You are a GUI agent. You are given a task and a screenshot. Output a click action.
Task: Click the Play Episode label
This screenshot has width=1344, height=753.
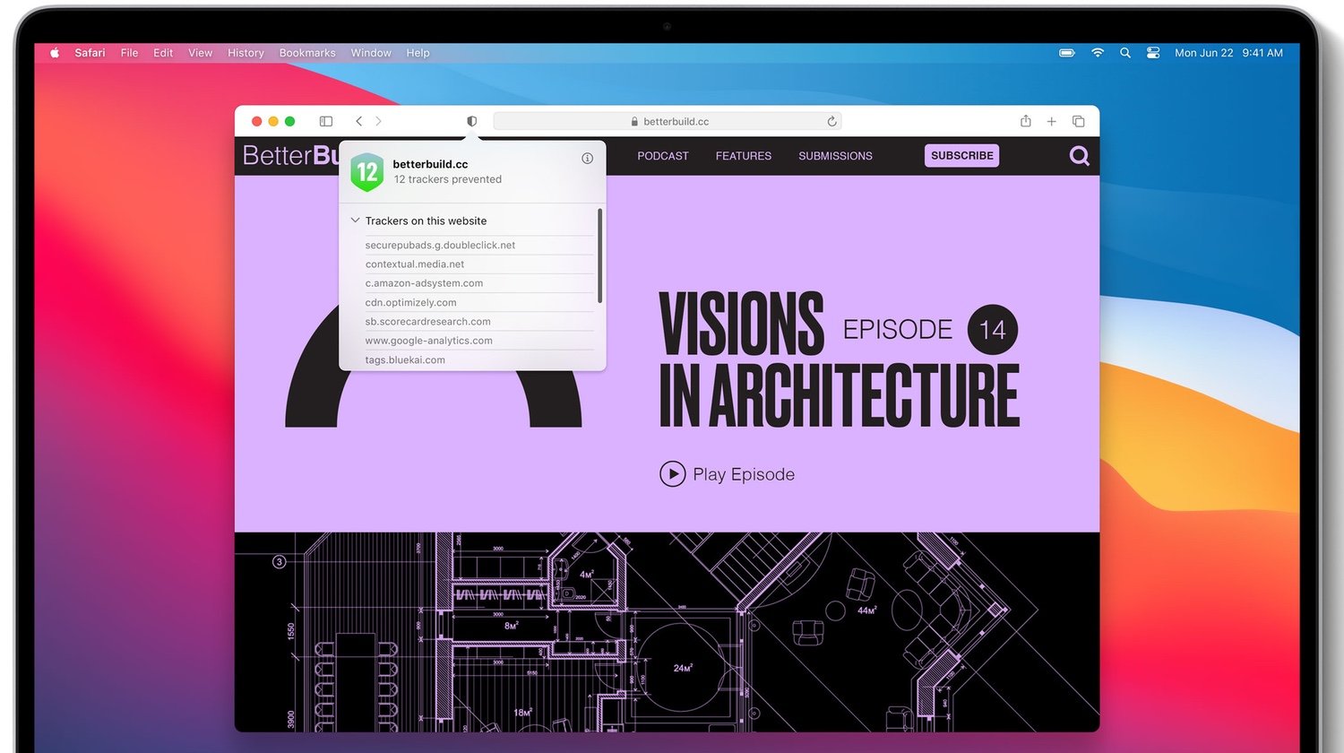click(744, 474)
